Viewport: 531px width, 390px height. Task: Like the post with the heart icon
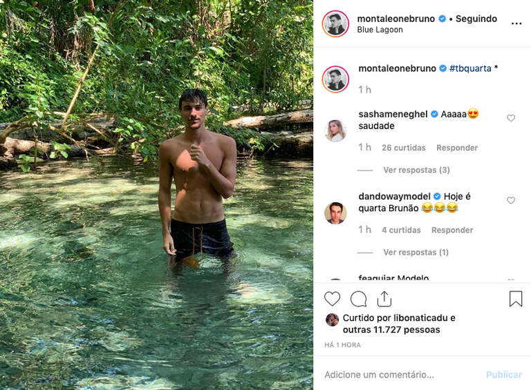[x=333, y=299]
